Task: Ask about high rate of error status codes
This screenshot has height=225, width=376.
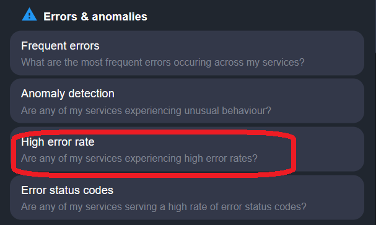Action: tap(164, 207)
